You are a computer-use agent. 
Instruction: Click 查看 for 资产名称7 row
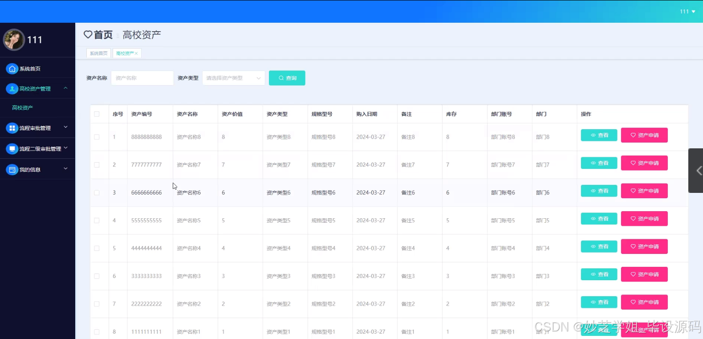(599, 163)
